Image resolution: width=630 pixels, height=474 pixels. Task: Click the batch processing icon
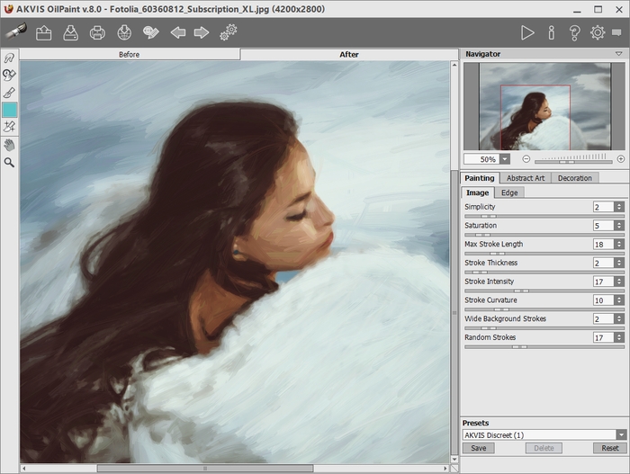(151, 32)
